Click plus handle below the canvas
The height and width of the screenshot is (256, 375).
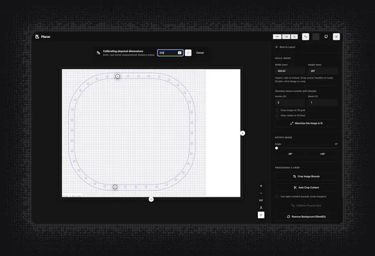point(151,199)
